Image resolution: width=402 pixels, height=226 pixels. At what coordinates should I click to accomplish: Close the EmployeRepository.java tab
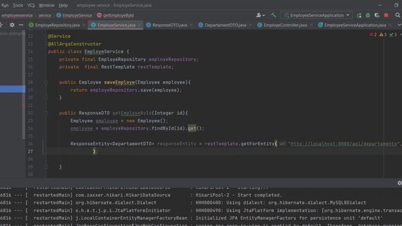pos(84,25)
